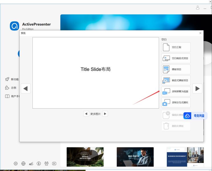Click the globe language icon
The width and height of the screenshot is (212, 171).
23,164
